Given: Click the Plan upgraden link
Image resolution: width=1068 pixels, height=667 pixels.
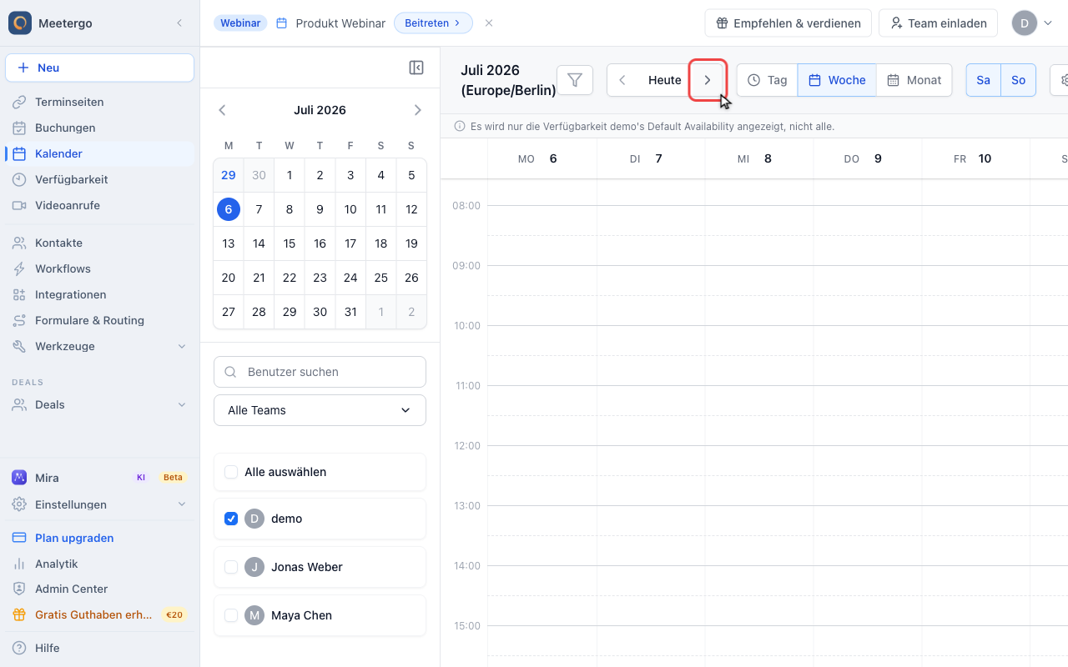Looking at the screenshot, I should [74, 538].
